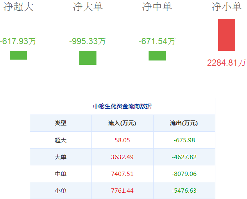Click inflow value 7761.44
This screenshot has height=199, width=247.
coord(122,191)
